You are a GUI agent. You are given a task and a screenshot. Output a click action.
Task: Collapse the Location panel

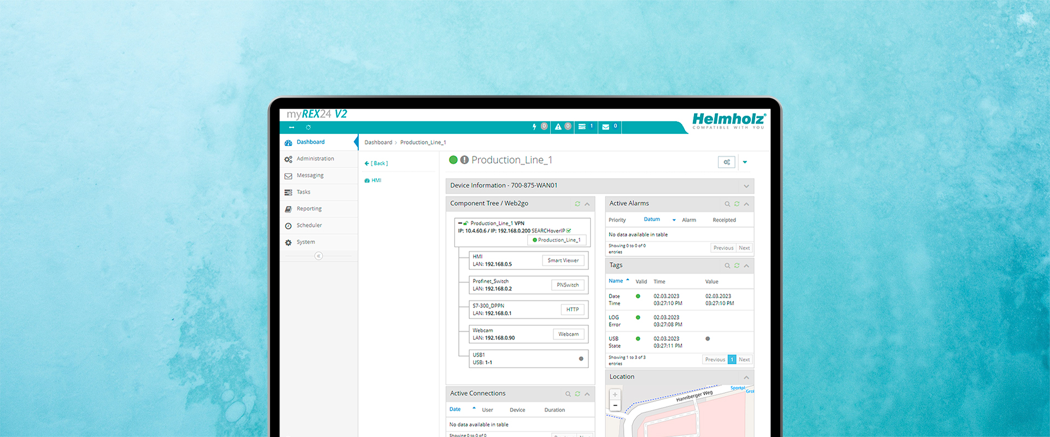746,377
